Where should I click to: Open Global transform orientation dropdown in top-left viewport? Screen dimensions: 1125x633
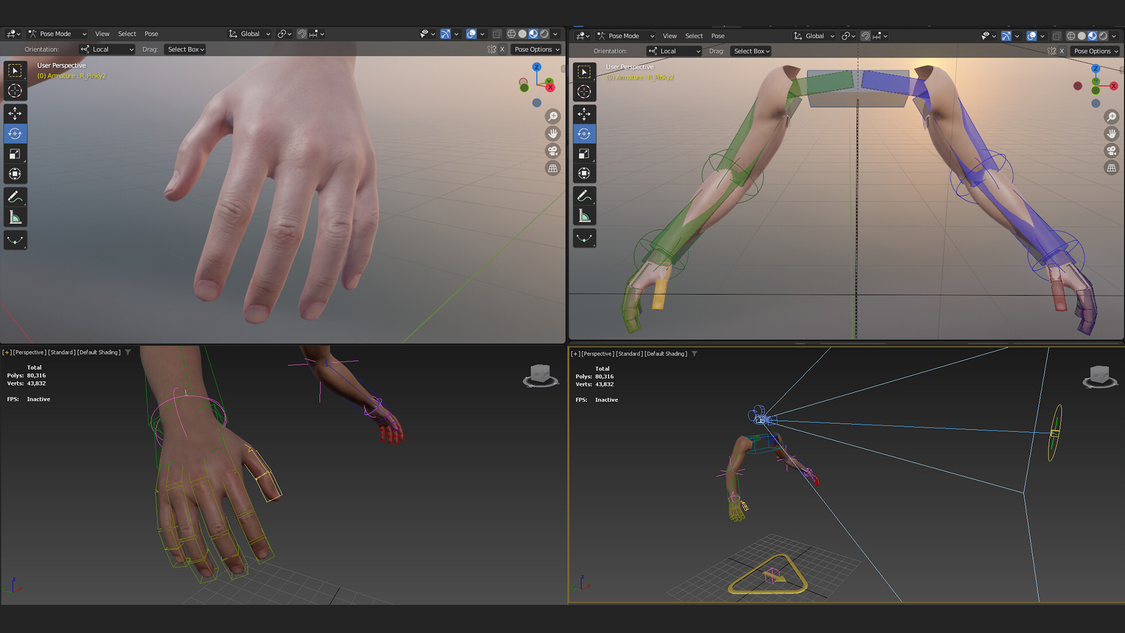point(250,34)
